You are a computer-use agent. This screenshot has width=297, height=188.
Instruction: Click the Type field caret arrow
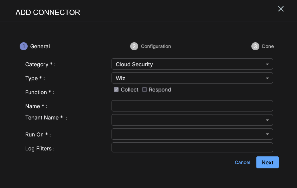267,78
